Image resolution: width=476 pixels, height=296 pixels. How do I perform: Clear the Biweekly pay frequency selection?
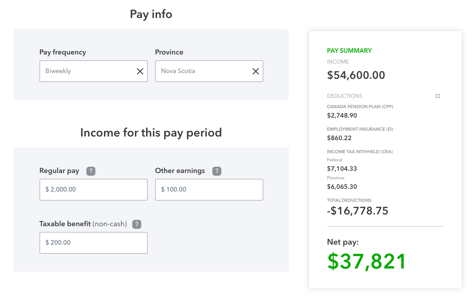click(140, 71)
